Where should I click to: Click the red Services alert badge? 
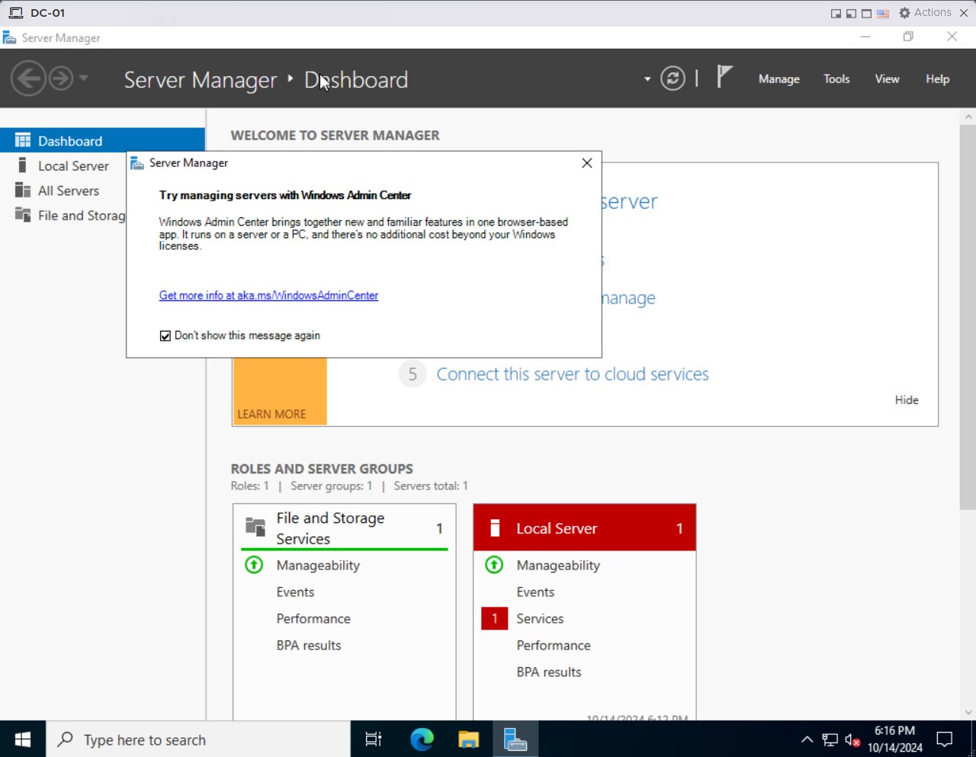tap(494, 618)
